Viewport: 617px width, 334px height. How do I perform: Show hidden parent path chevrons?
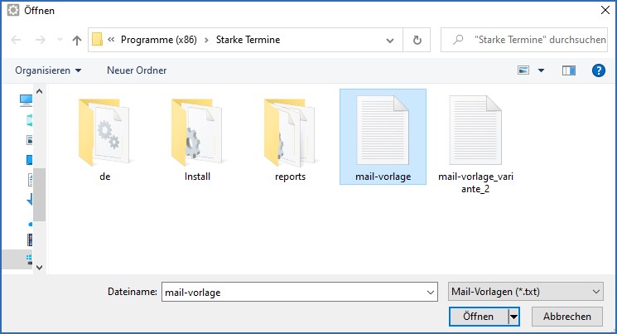pos(111,40)
